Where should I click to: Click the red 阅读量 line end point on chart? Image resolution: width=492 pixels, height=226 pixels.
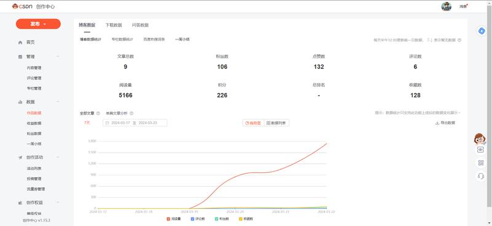pos(327,143)
